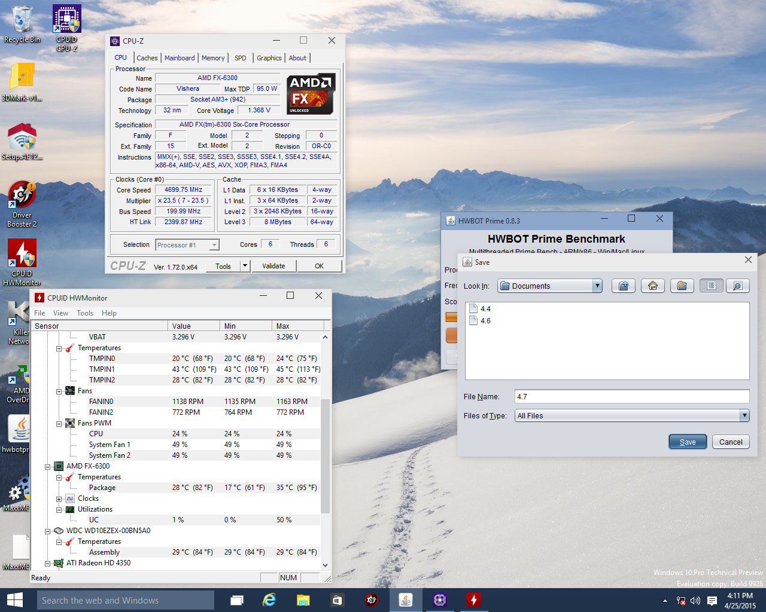Screen dimensions: 766x612
Task: Switch to HWMonitor taskbar icon
Action: click(474, 600)
